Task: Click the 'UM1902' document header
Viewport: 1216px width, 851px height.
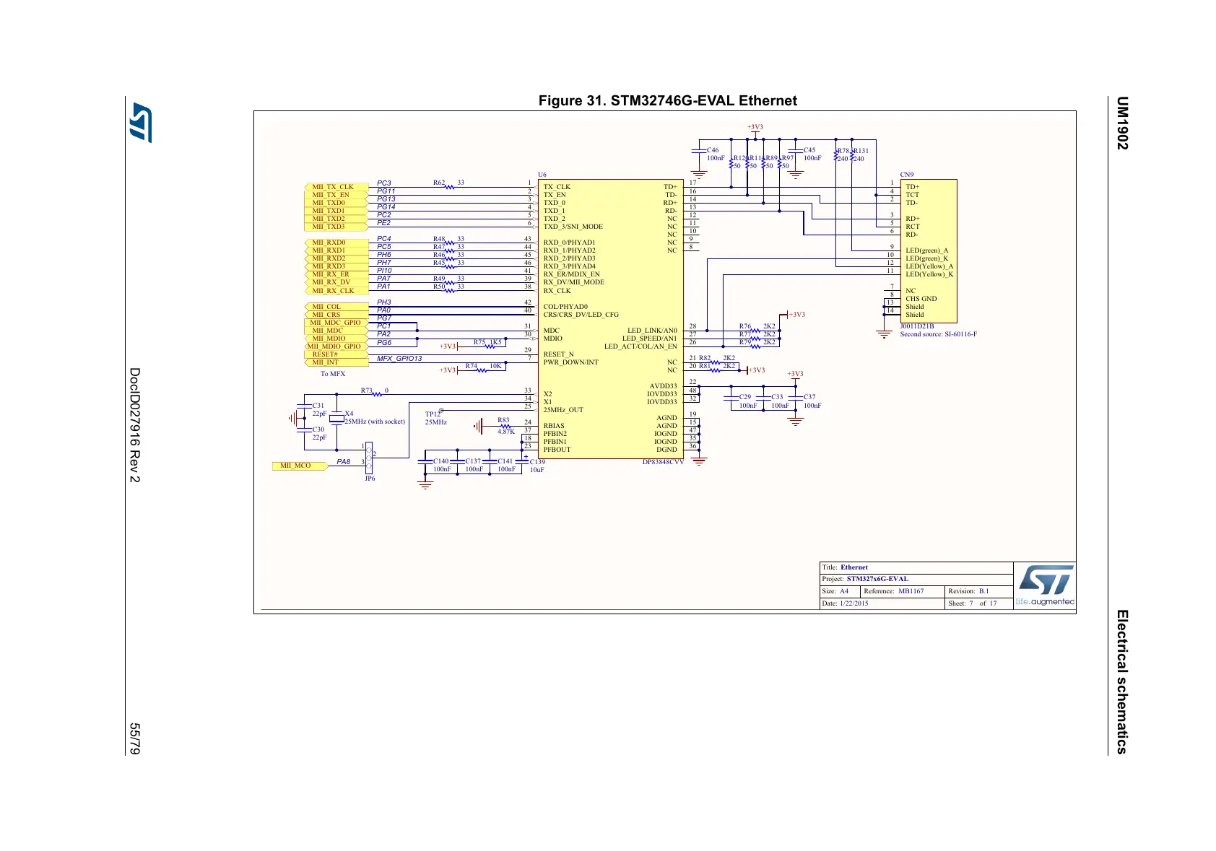Action: (1121, 123)
